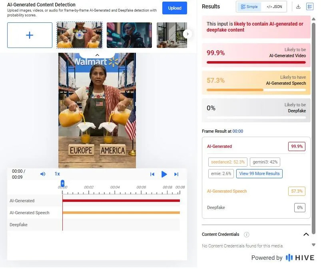Jump to the previous frame

click(x=152, y=174)
